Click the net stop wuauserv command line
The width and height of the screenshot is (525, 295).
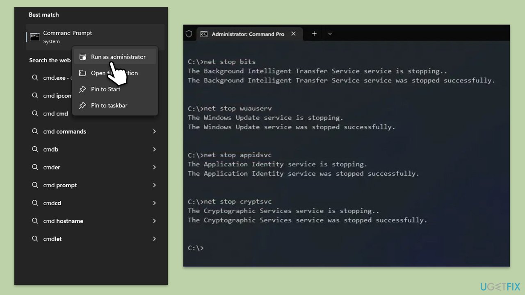(230, 109)
